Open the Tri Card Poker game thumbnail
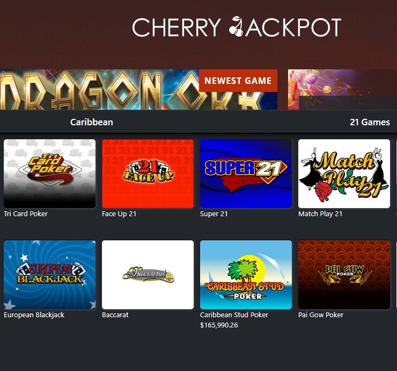397x371 pixels. (49, 174)
